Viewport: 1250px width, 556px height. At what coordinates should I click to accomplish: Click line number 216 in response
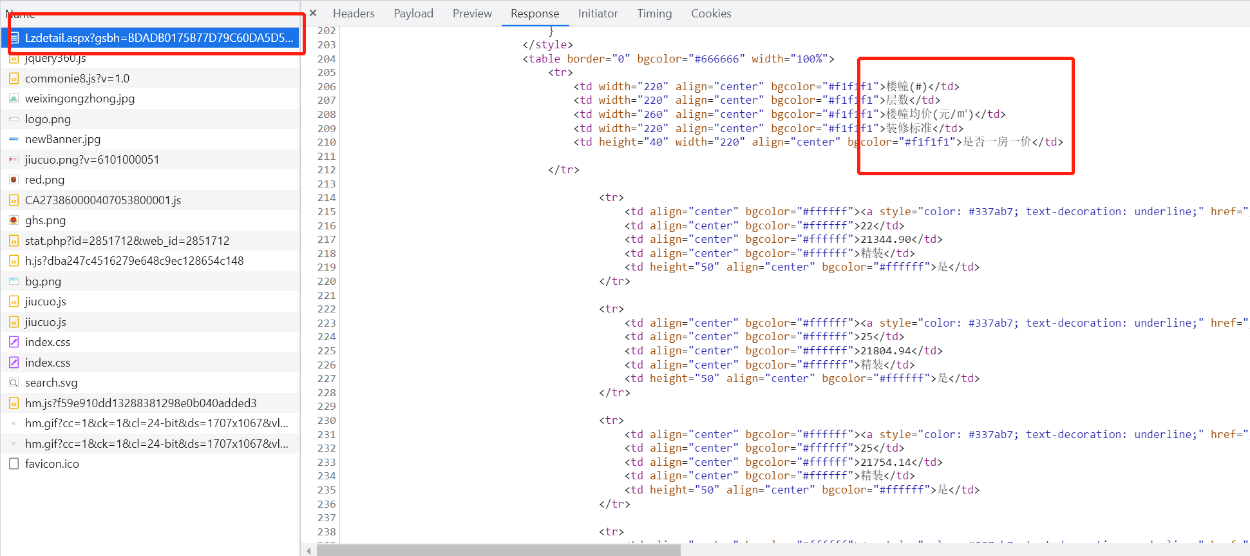coord(327,226)
